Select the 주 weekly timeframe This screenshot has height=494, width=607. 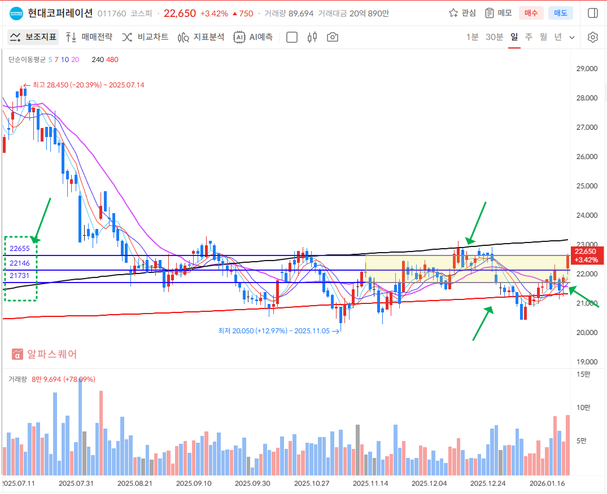tap(529, 37)
